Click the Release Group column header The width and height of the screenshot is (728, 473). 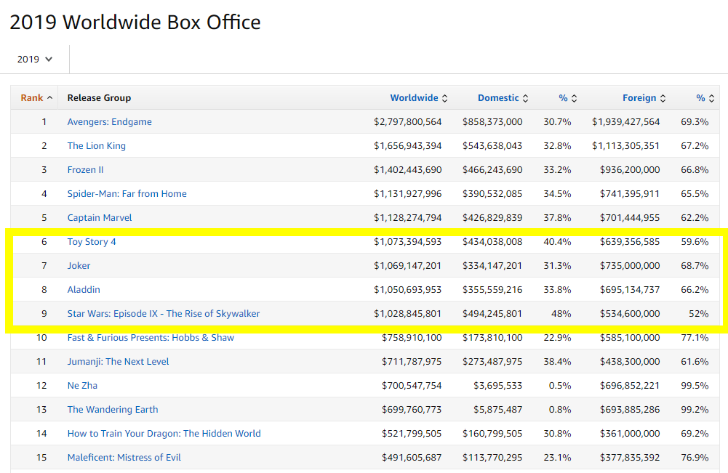coord(99,98)
